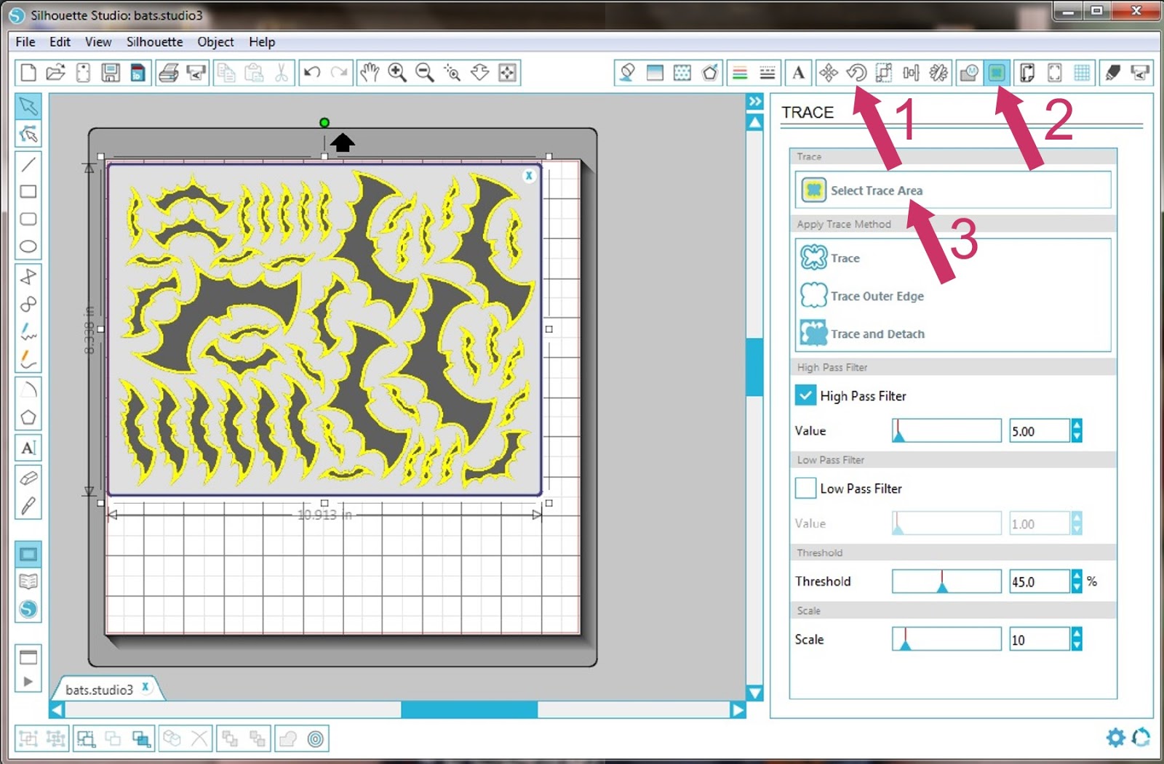Viewport: 1164px width, 764px height.
Task: Select the arrow Select tool
Action: coord(28,106)
